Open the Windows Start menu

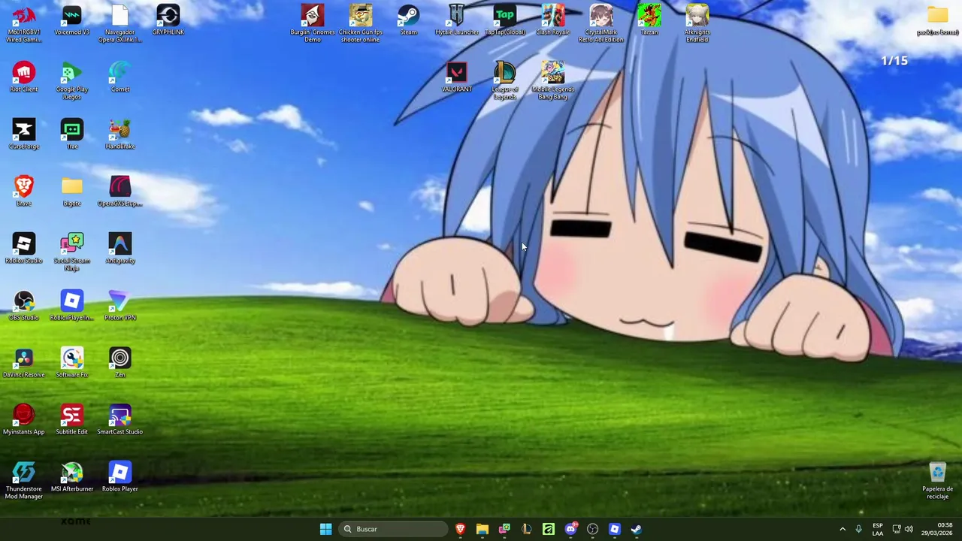(x=325, y=529)
